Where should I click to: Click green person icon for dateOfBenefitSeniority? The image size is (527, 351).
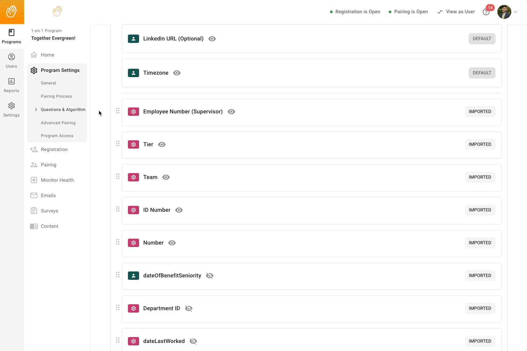tap(133, 276)
